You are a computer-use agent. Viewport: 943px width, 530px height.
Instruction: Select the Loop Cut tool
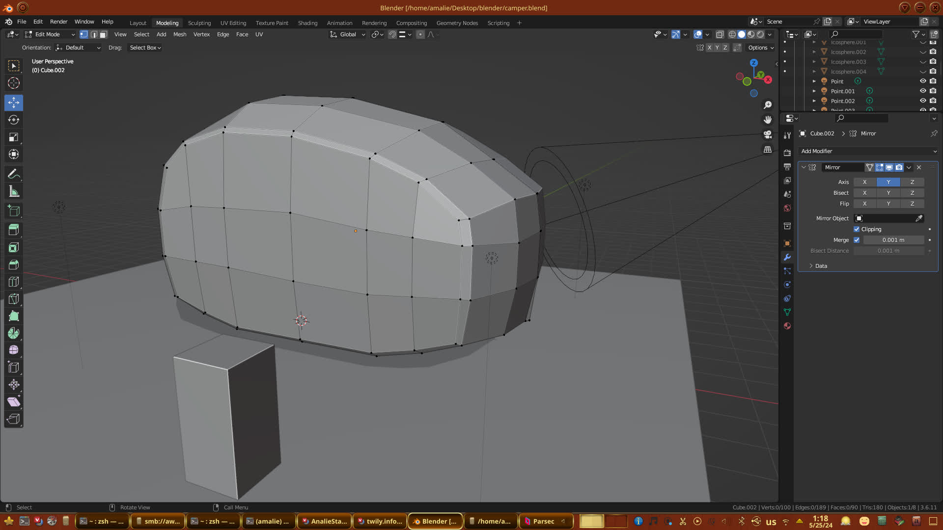tap(14, 282)
